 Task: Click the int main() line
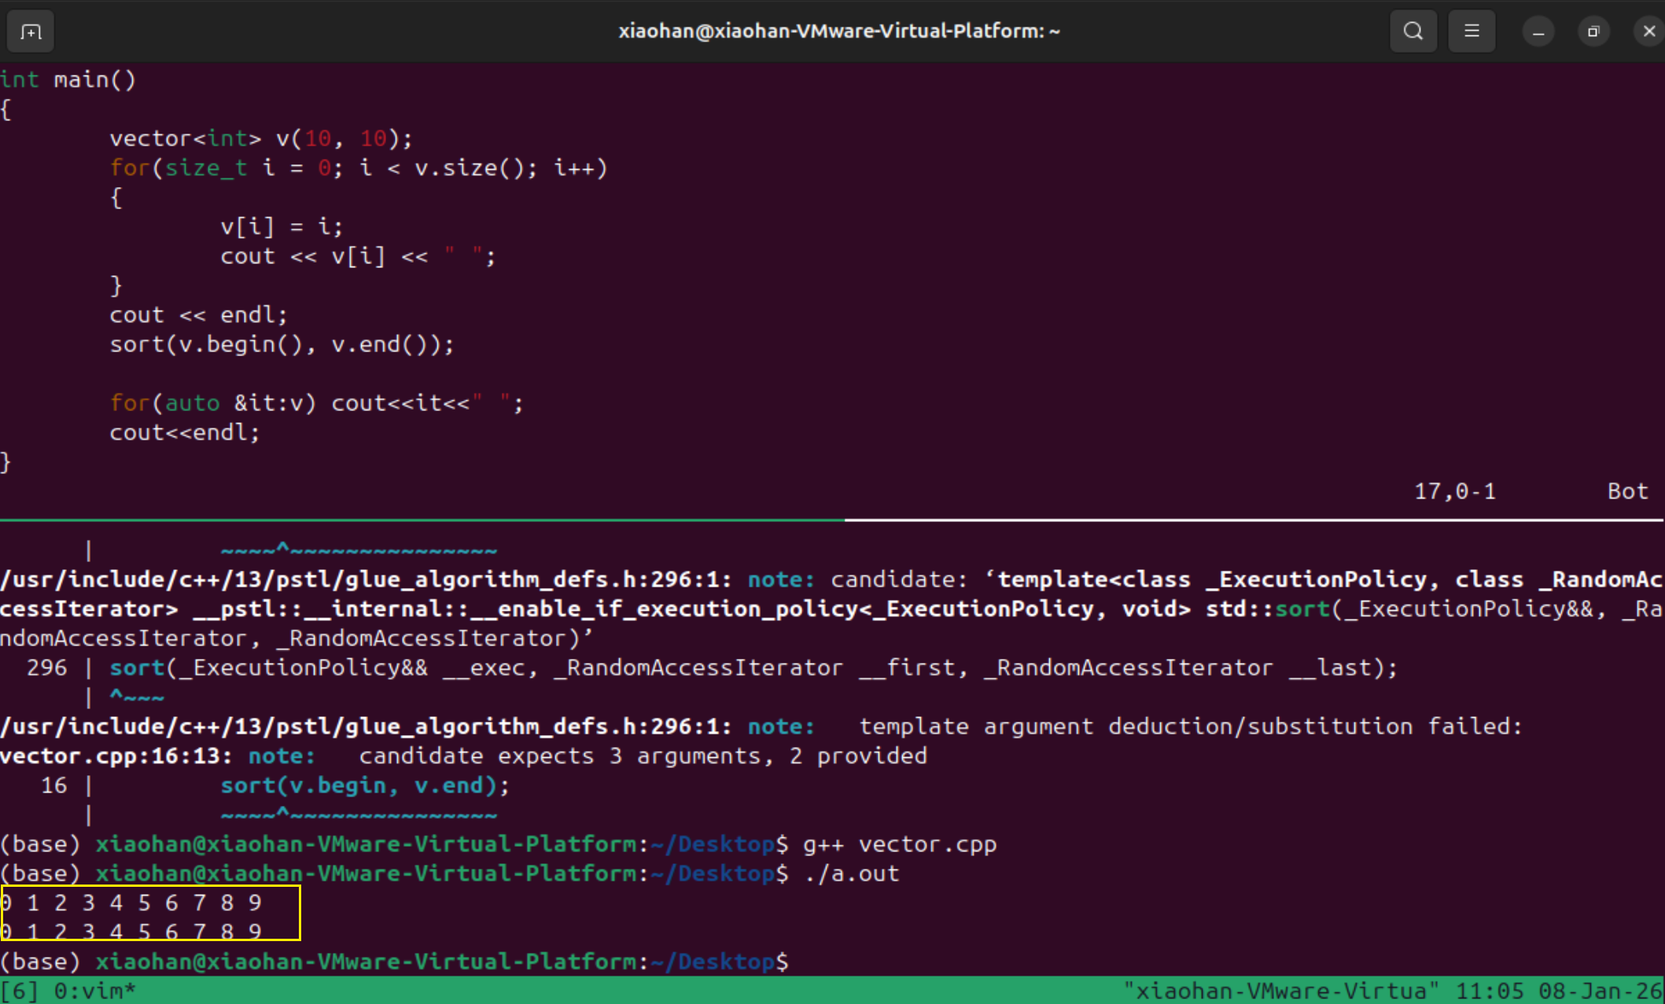pyautogui.click(x=68, y=80)
